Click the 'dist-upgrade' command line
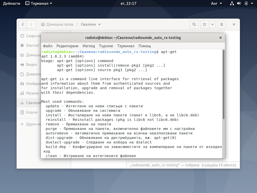257x193 pixels. 111,138
